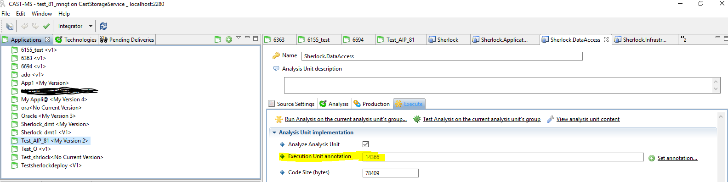728x182 pixels.
Task: Click the Undo arrow in toolbar
Action: [x=25, y=26]
